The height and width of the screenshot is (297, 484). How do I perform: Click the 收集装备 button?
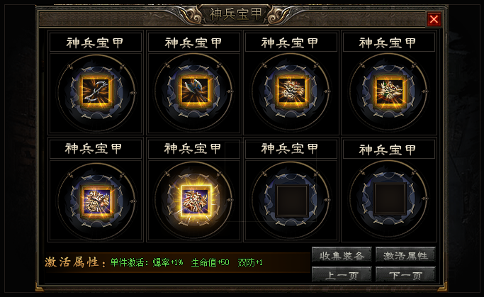pos(342,255)
